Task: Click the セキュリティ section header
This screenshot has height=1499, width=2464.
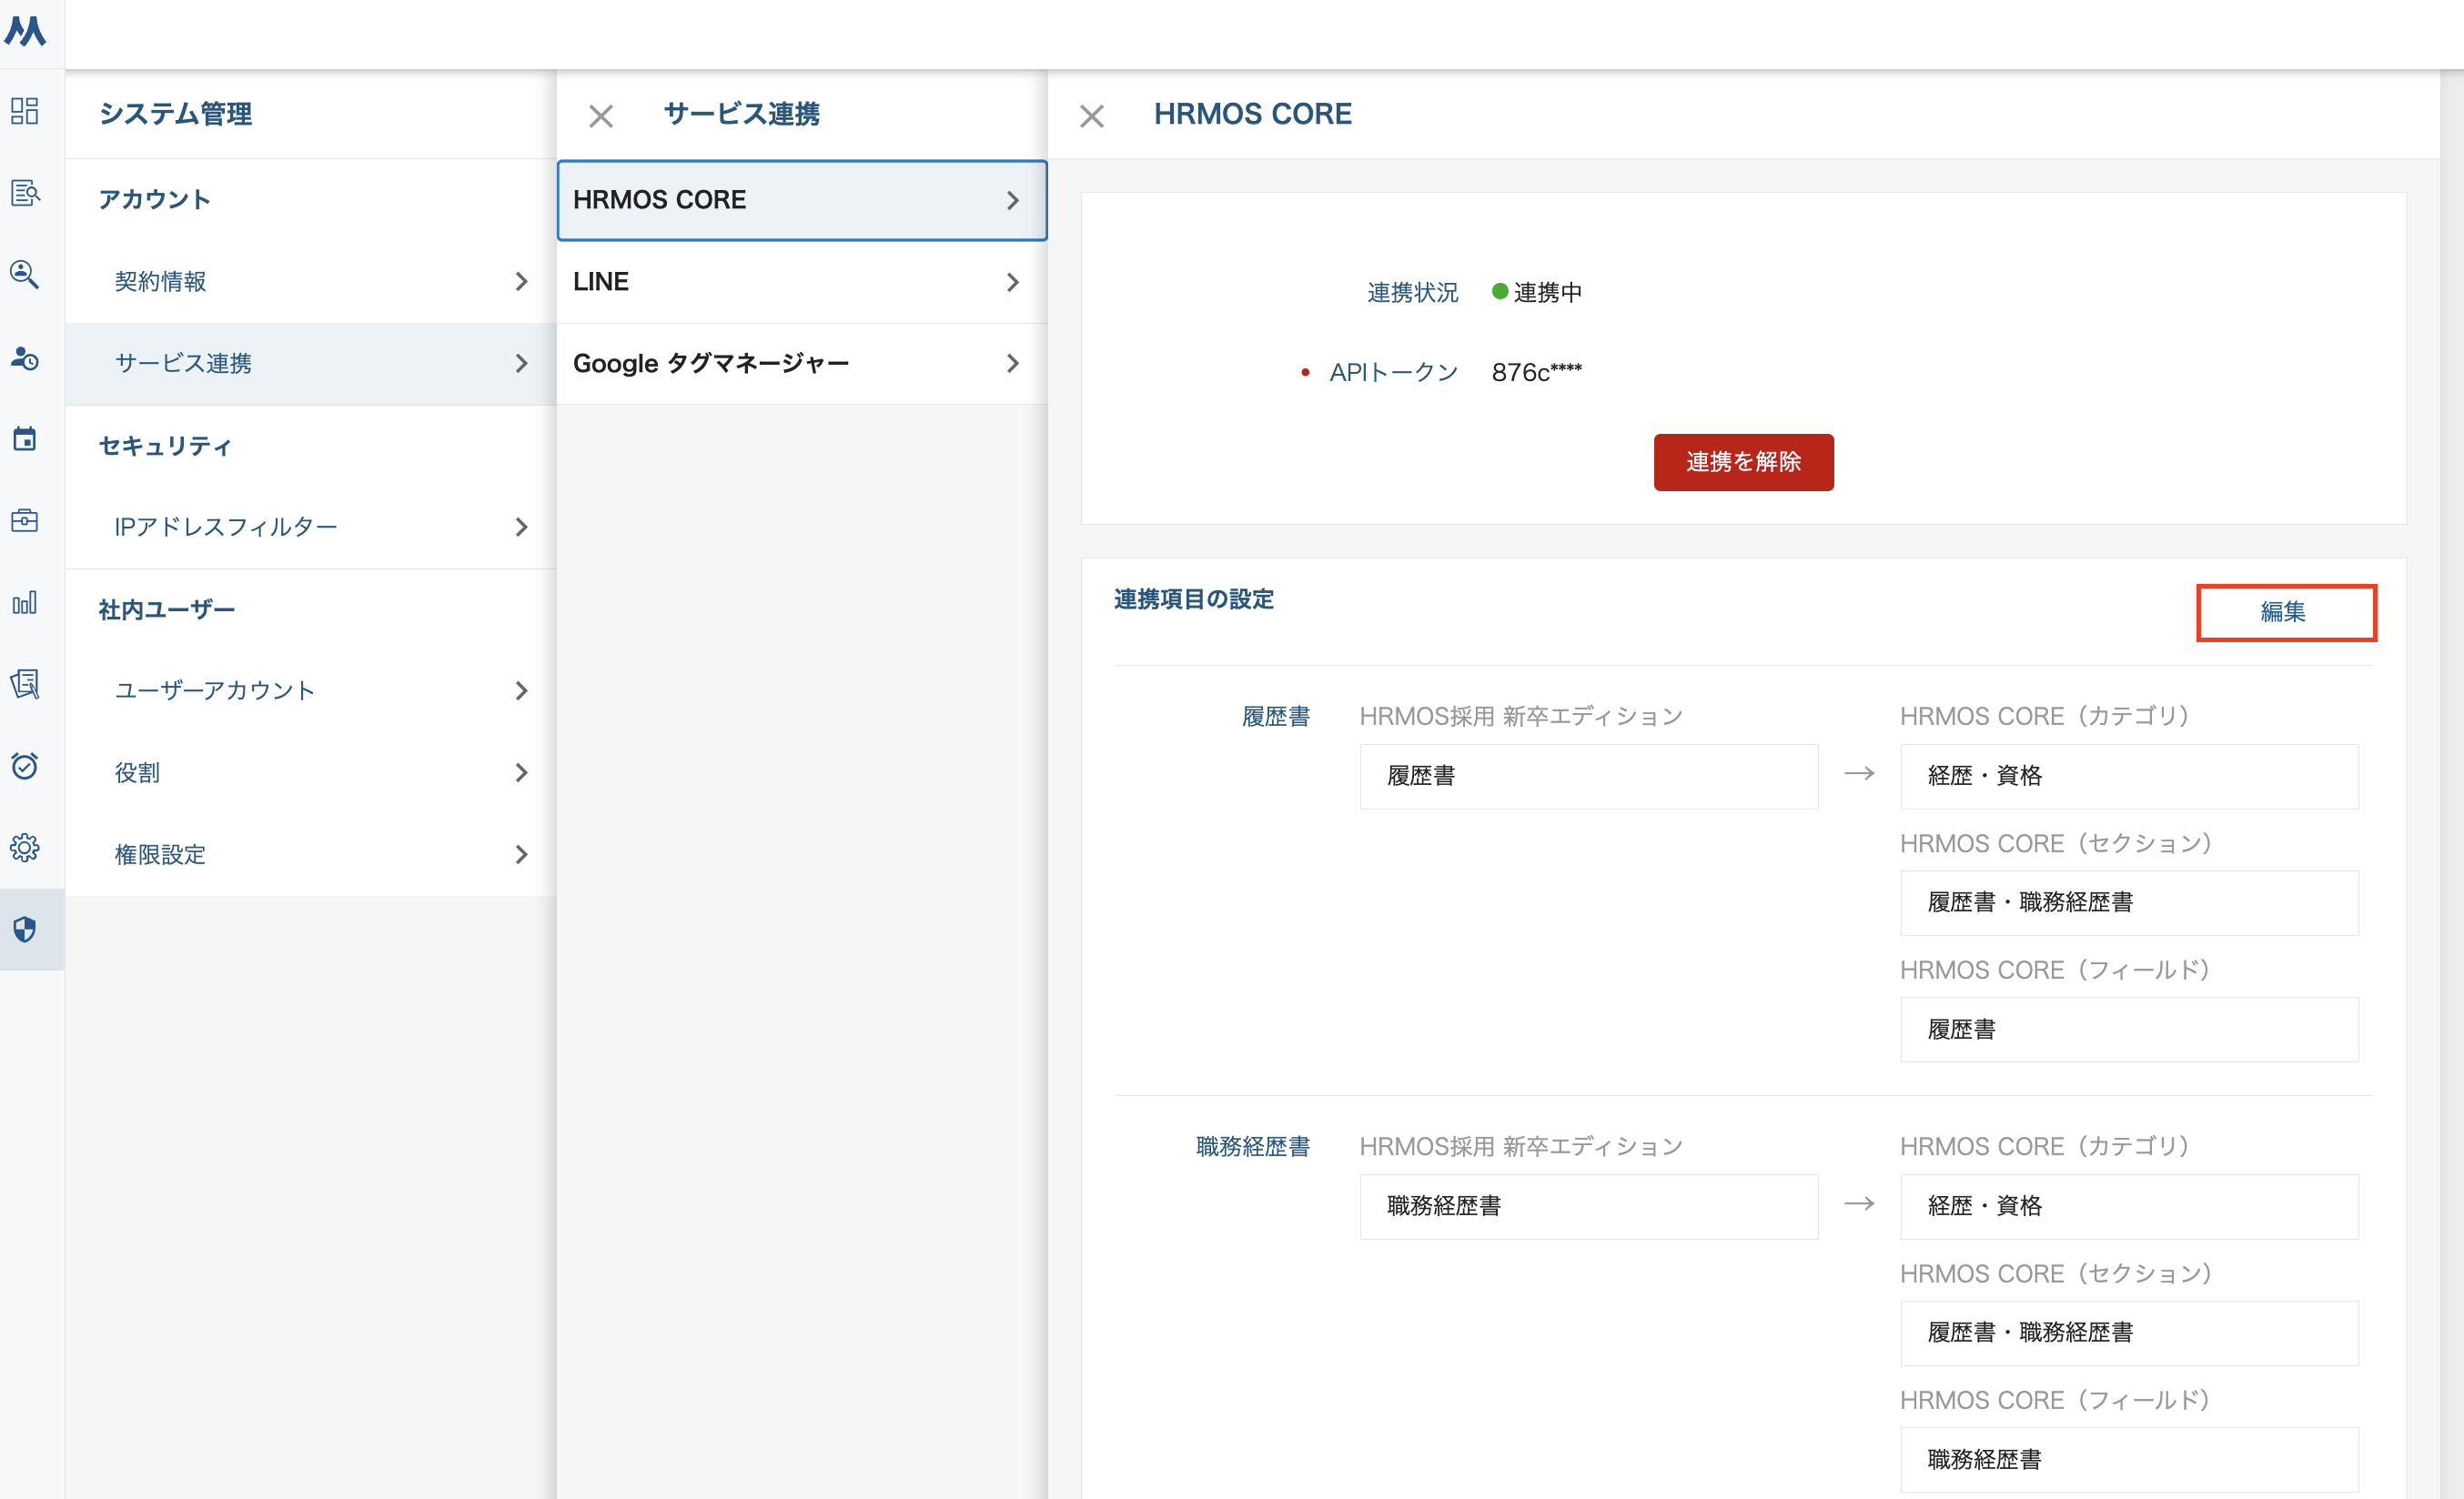Action: [165, 446]
